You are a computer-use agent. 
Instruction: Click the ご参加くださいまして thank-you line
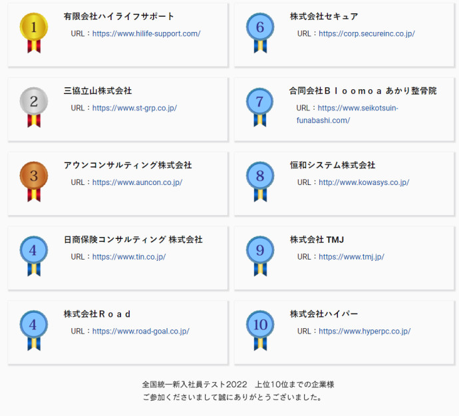coord(232,397)
